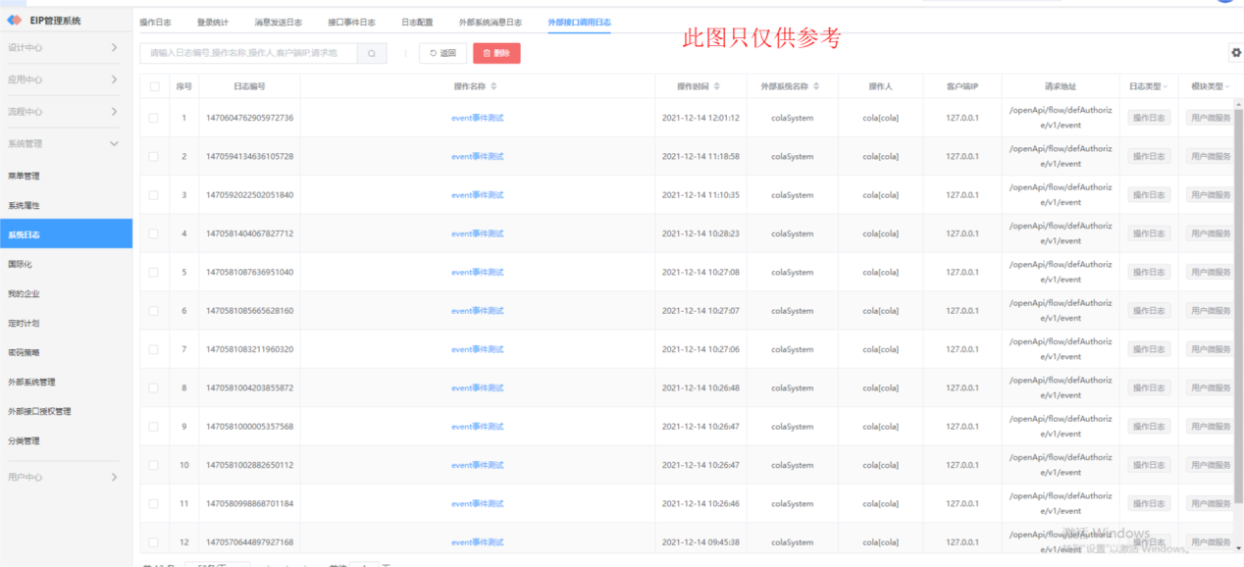Image resolution: width=1244 pixels, height=567 pixels.
Task: Toggle the select-all checkbox in table header
Action: (154, 86)
